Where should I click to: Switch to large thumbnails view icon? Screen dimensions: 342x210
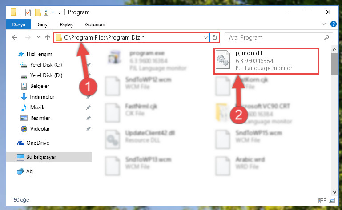[x=331, y=200]
